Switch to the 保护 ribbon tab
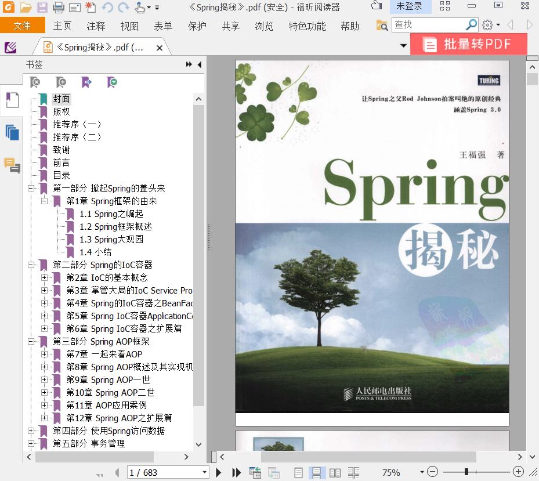Viewport: 539px width, 481px height. point(197,26)
